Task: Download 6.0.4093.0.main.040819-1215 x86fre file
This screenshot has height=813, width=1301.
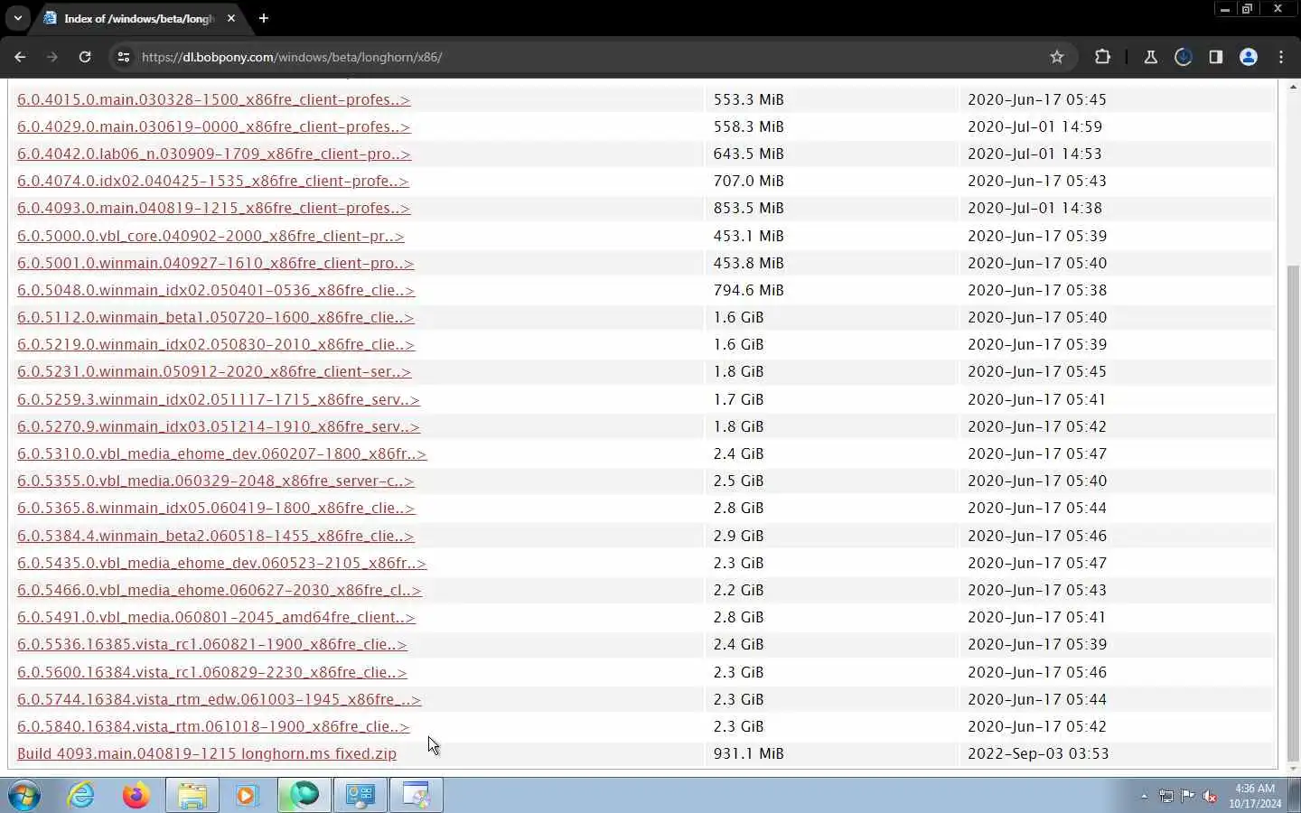Action: click(x=213, y=208)
